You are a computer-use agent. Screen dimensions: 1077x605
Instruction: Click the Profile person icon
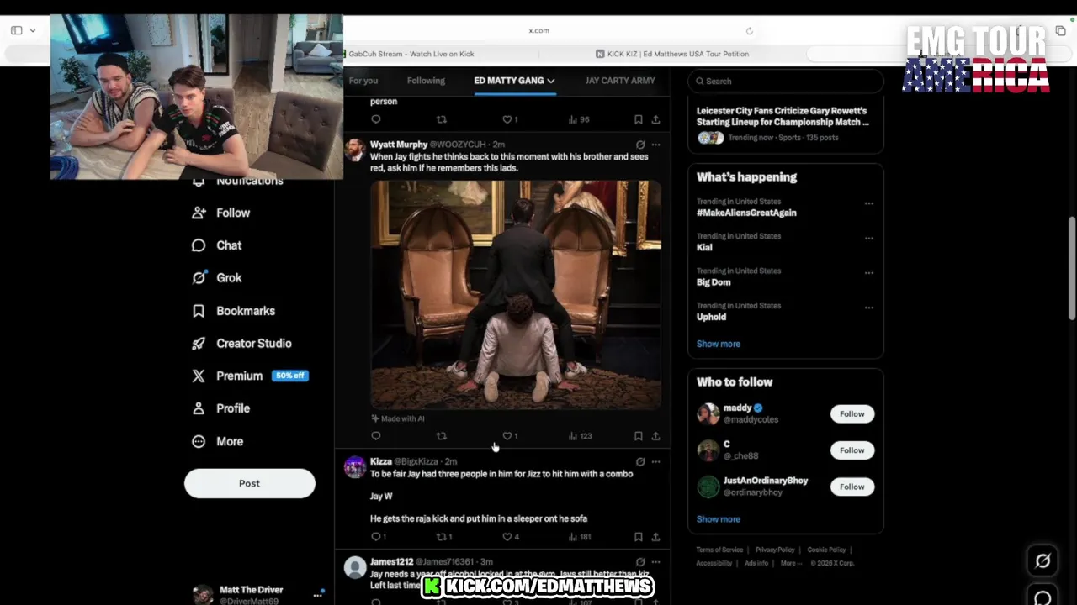[x=199, y=408]
